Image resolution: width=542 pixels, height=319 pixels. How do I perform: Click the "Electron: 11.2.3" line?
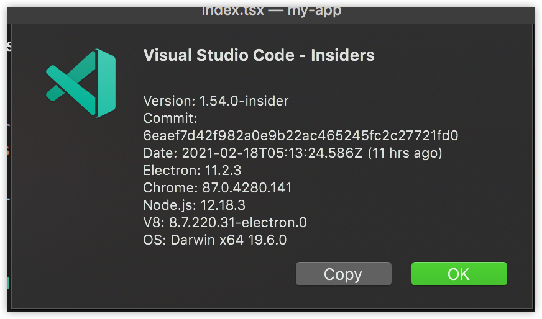point(192,170)
